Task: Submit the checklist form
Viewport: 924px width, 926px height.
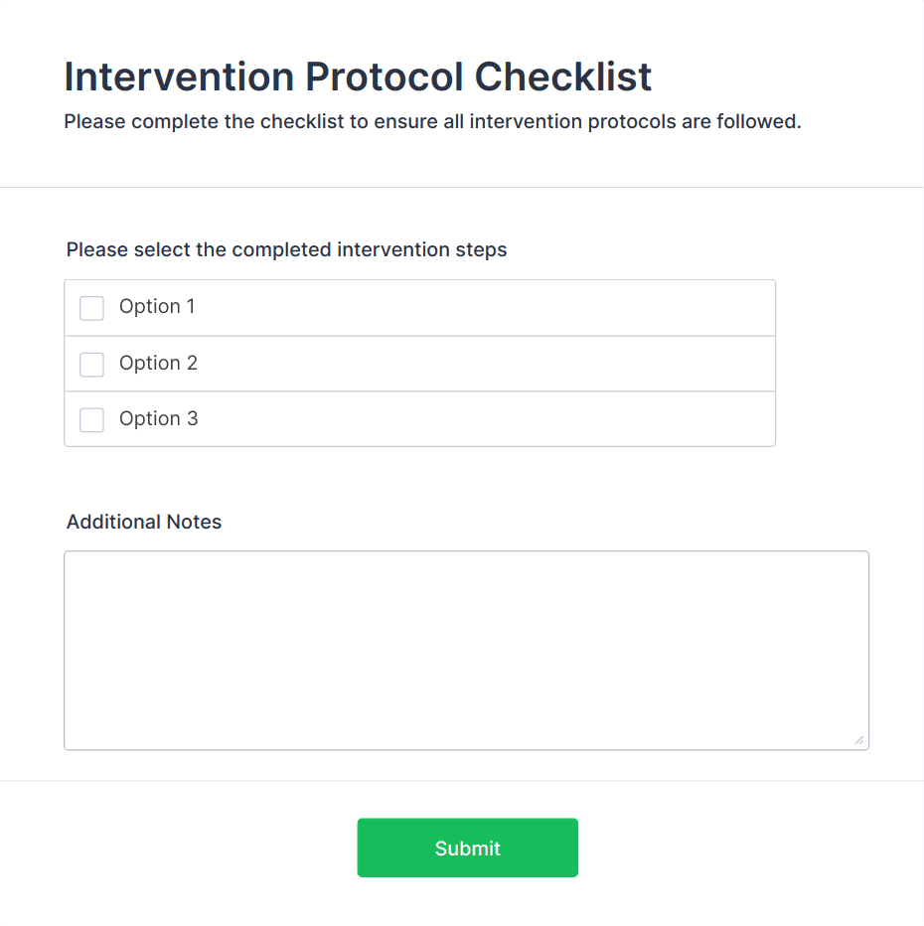Action: tap(468, 848)
